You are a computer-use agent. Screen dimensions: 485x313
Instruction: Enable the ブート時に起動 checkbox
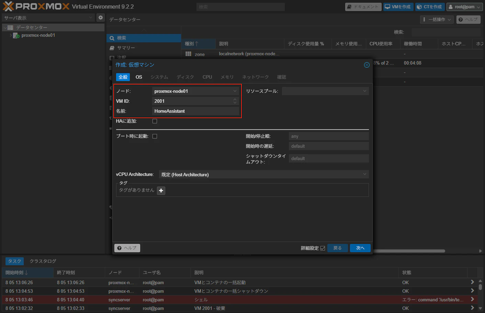pos(155,136)
